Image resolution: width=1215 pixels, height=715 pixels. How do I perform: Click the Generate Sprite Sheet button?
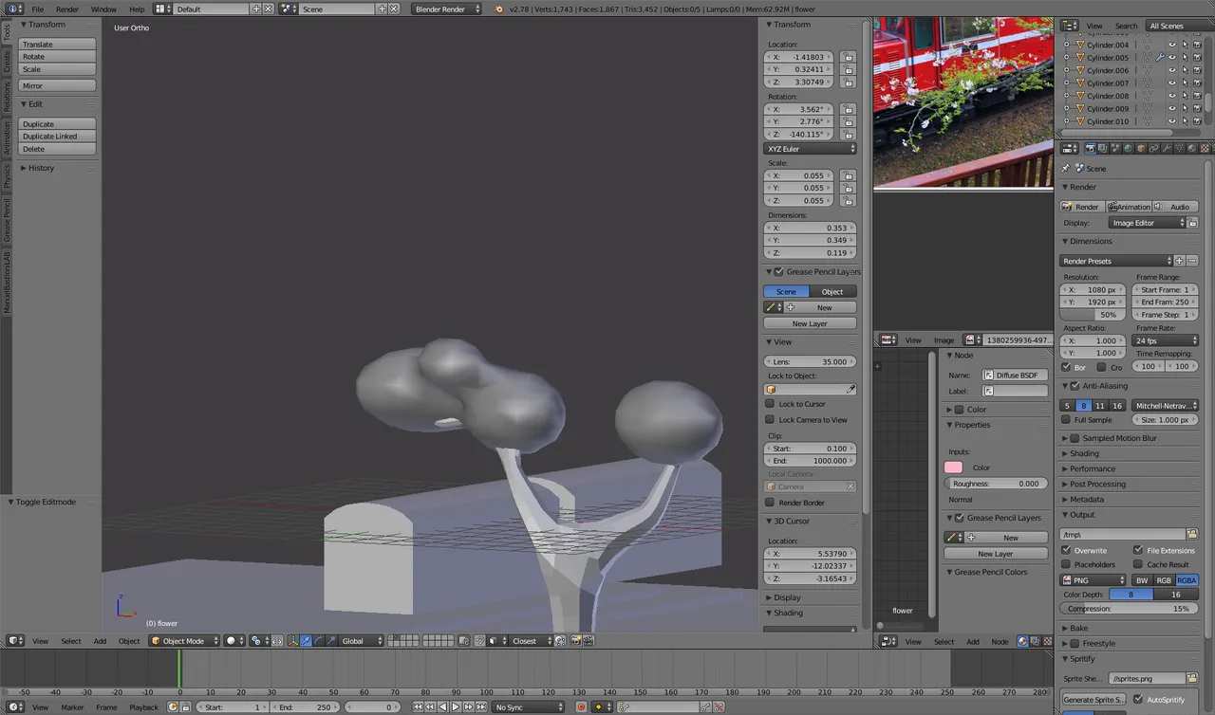(x=1094, y=700)
